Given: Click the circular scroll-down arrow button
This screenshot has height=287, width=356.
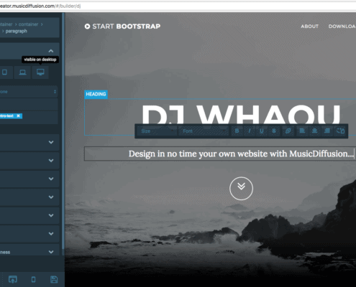Looking at the screenshot, I should coord(241,189).
